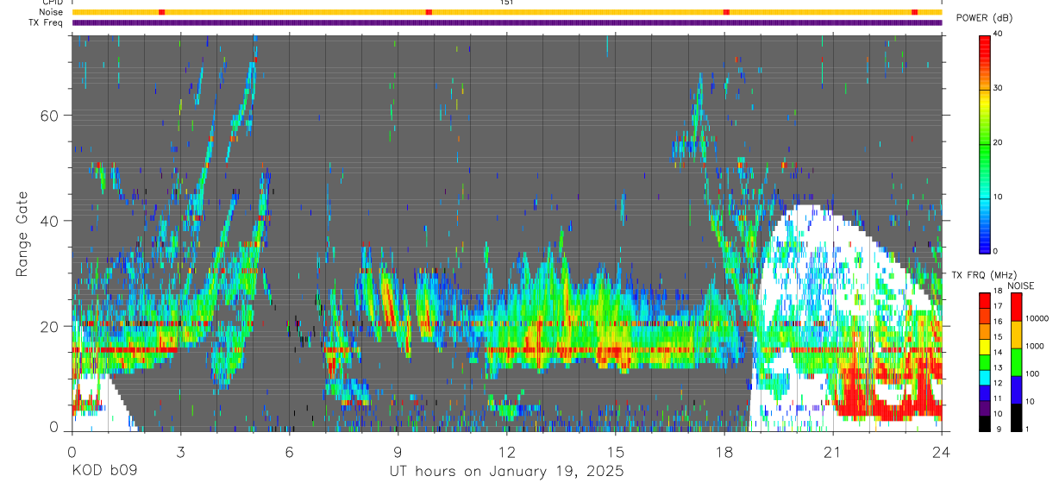
Task: Click the TX Freq row label at top left
Action: coord(47,22)
